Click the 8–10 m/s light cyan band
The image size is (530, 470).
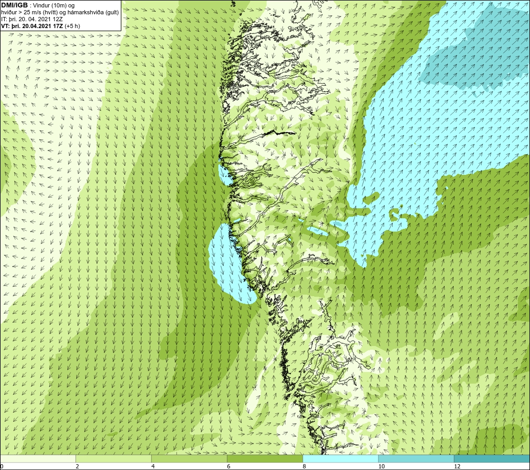(x=341, y=458)
